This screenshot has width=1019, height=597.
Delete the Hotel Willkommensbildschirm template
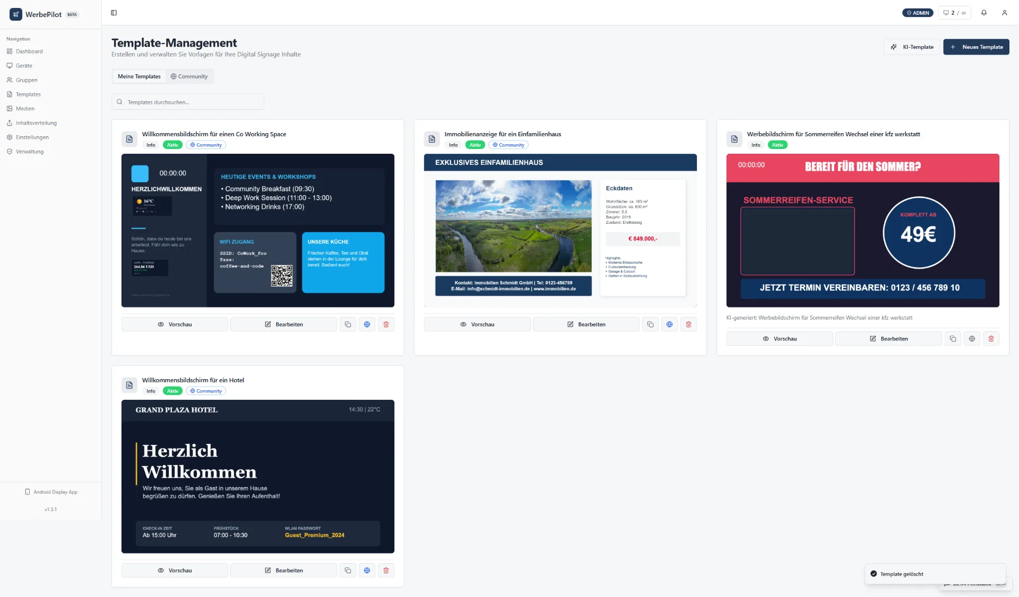[386, 570]
